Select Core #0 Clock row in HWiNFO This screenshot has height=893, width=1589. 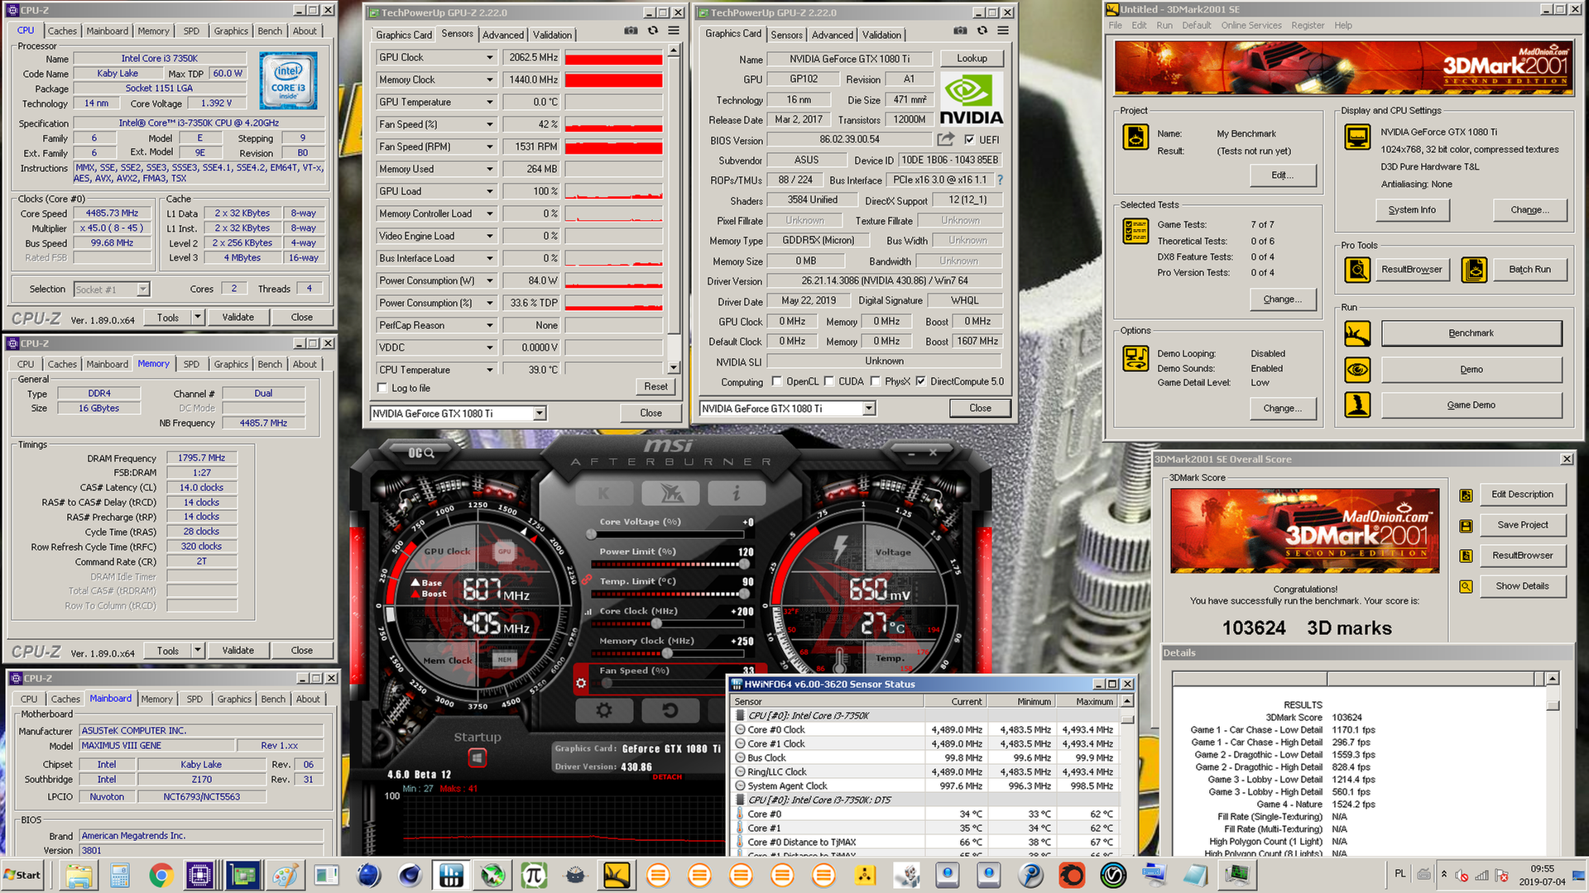[x=924, y=729]
